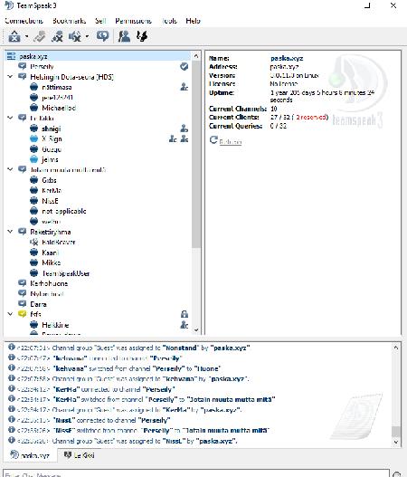Click the channel tree scrollbar down arrow

point(196,329)
